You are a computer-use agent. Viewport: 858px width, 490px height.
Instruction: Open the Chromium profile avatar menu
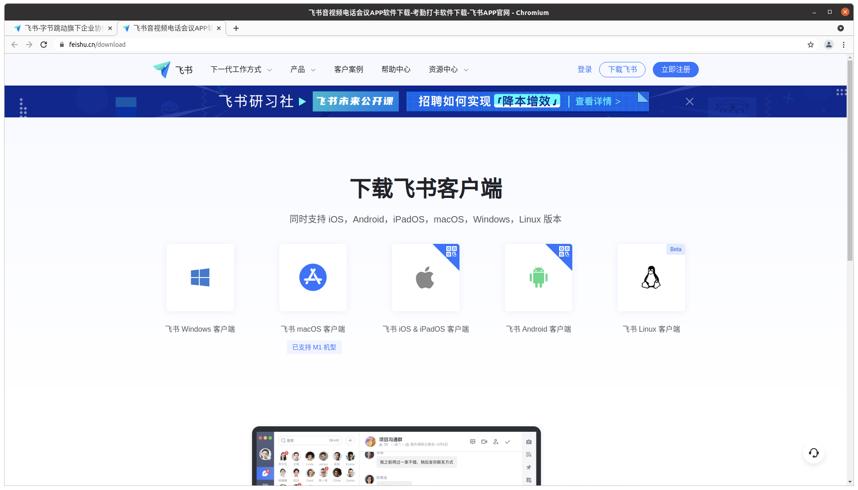tap(829, 45)
